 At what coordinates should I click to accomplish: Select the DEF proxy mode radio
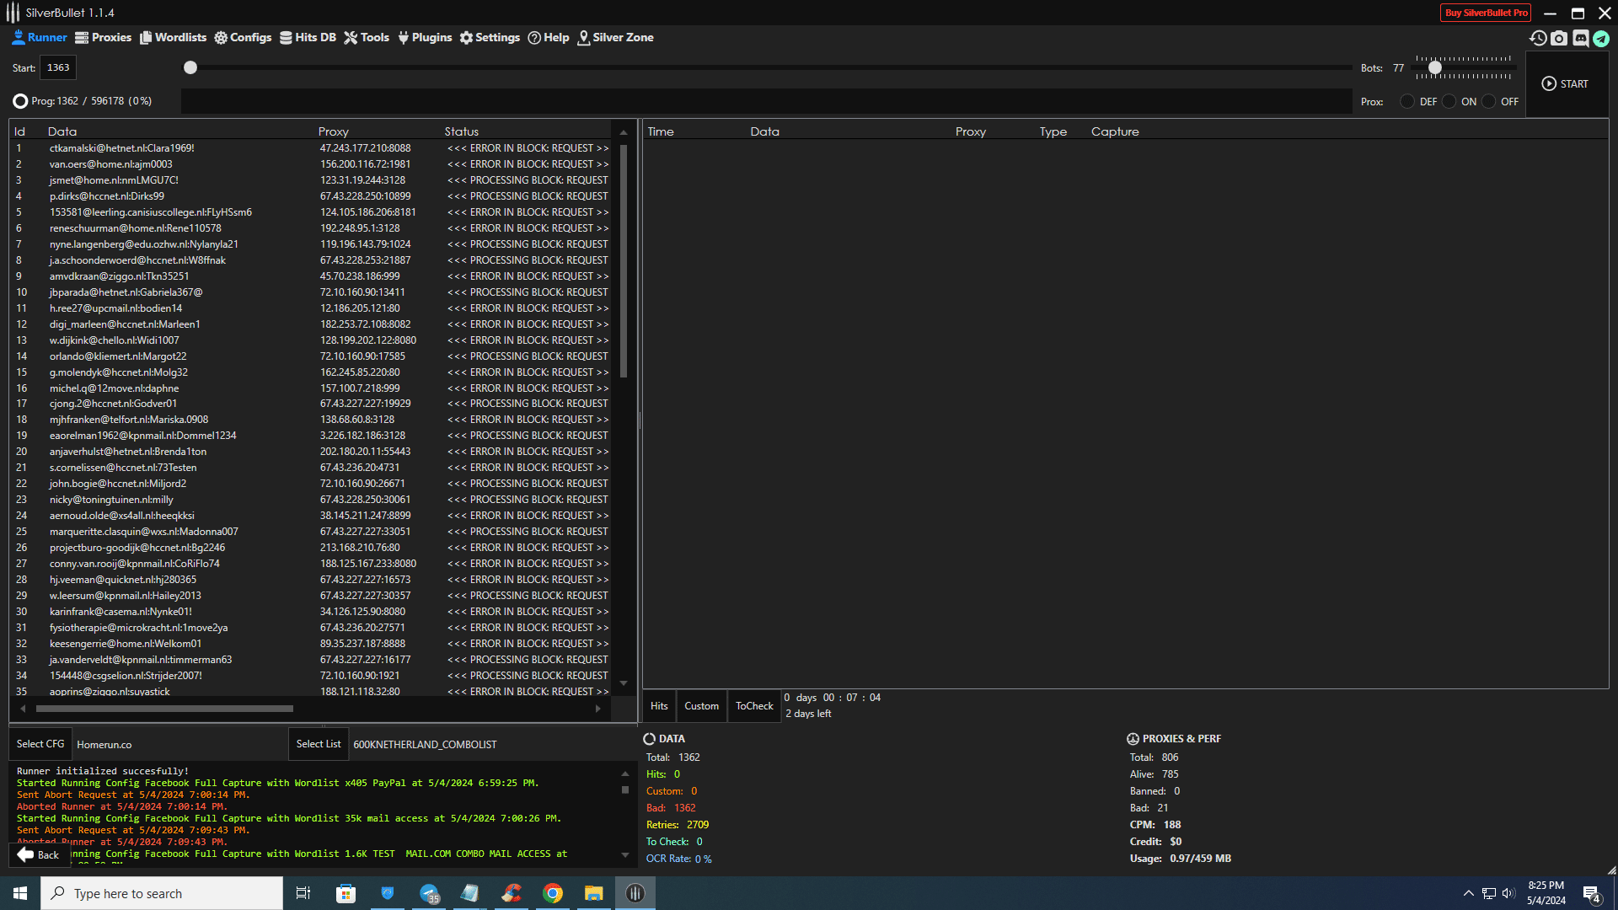click(1407, 101)
